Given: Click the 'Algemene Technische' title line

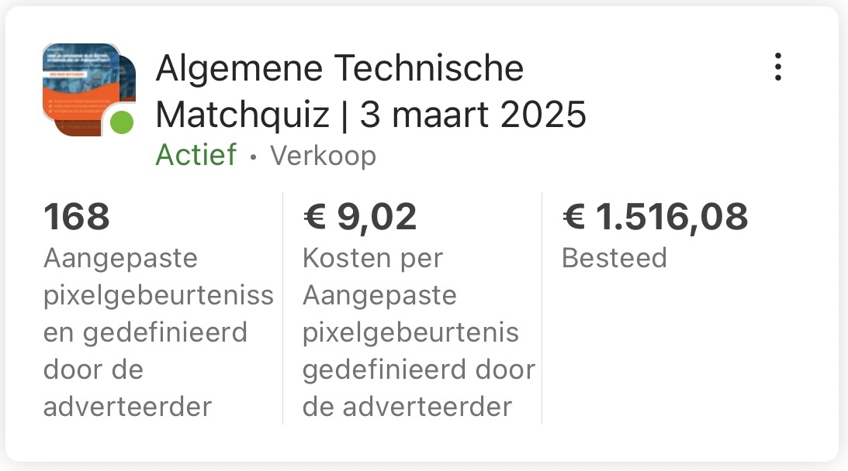Looking at the screenshot, I should click(x=339, y=69).
